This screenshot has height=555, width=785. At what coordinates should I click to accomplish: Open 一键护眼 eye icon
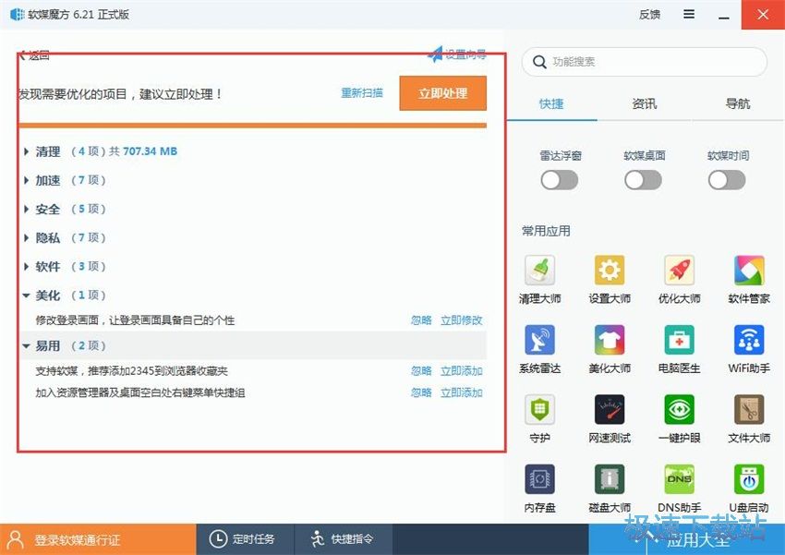679,409
